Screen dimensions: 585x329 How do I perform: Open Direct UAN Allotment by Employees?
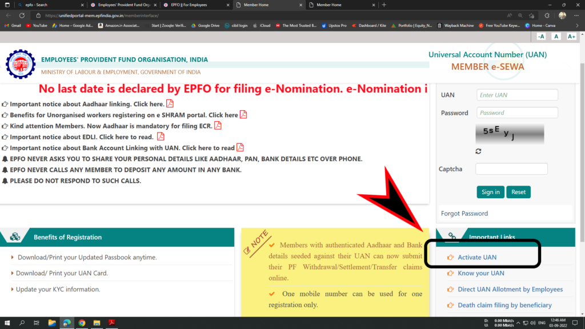tap(510, 289)
